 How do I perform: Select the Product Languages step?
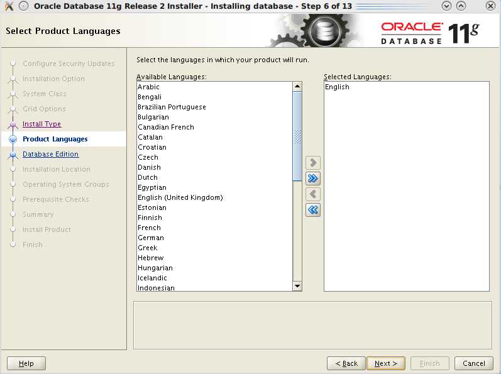(55, 139)
